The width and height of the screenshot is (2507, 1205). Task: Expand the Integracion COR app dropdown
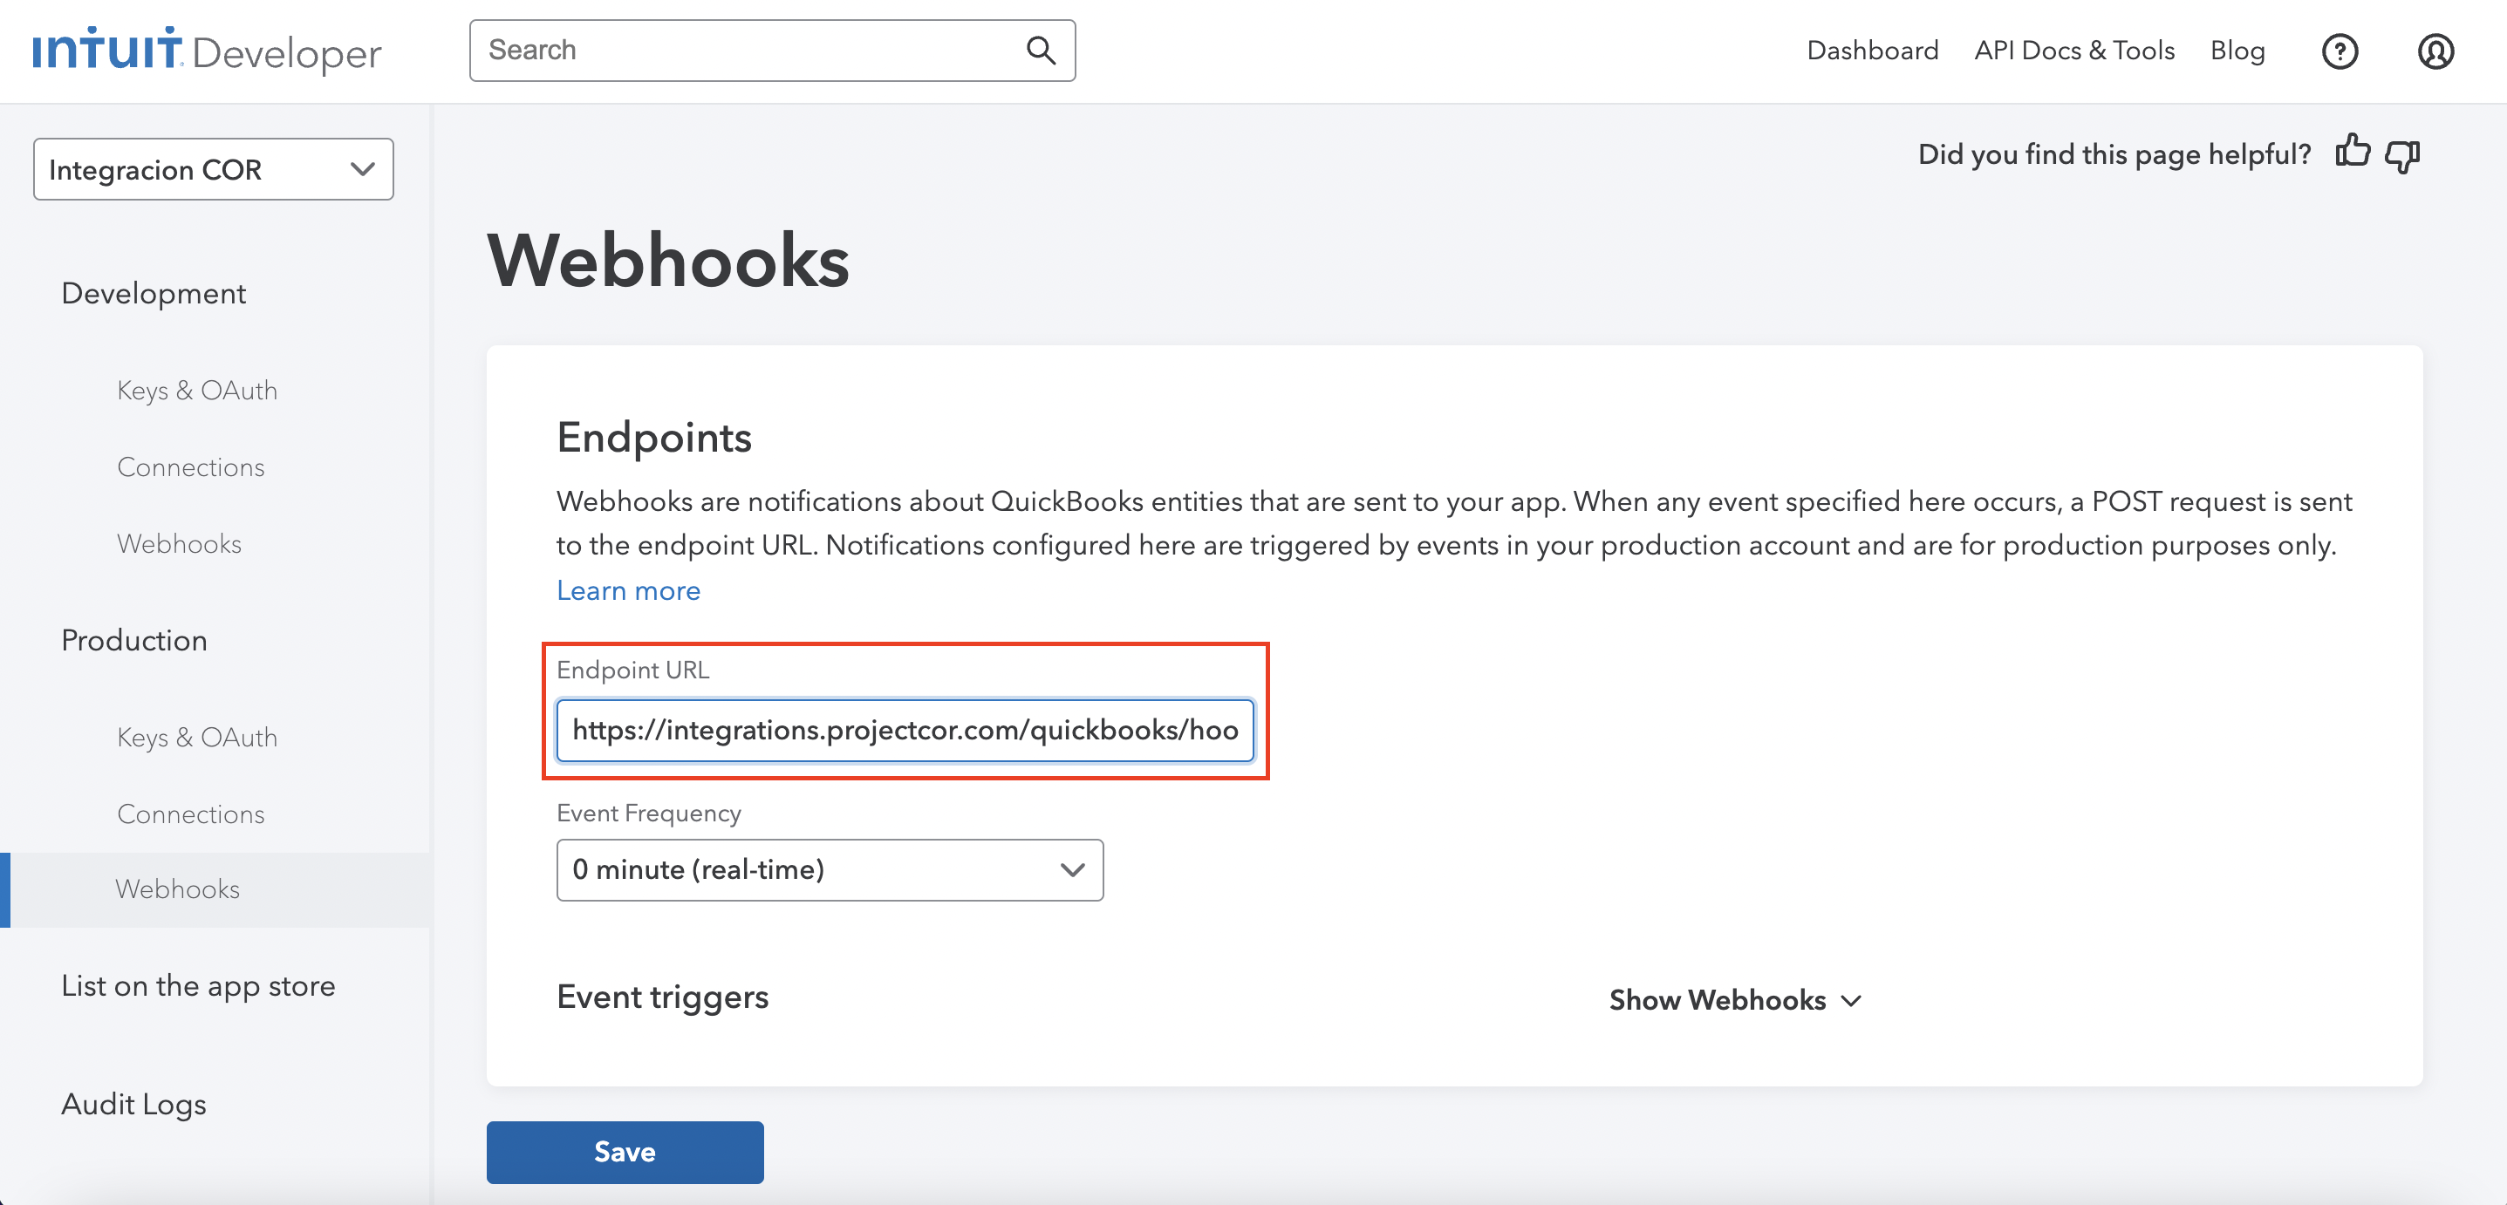pyautogui.click(x=213, y=169)
